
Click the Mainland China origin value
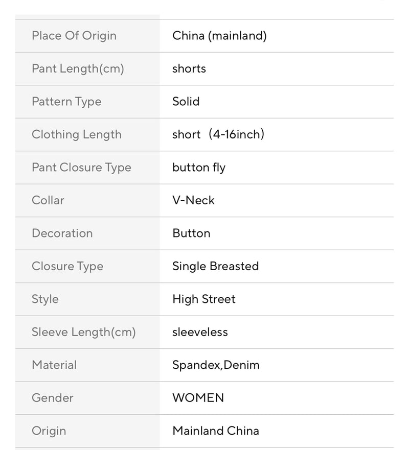point(216,431)
